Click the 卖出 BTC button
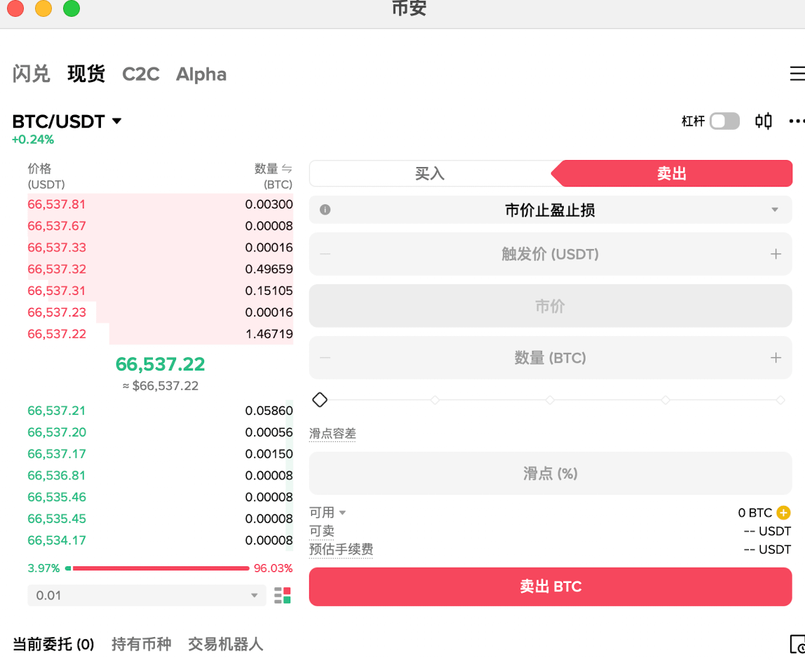 coord(550,587)
